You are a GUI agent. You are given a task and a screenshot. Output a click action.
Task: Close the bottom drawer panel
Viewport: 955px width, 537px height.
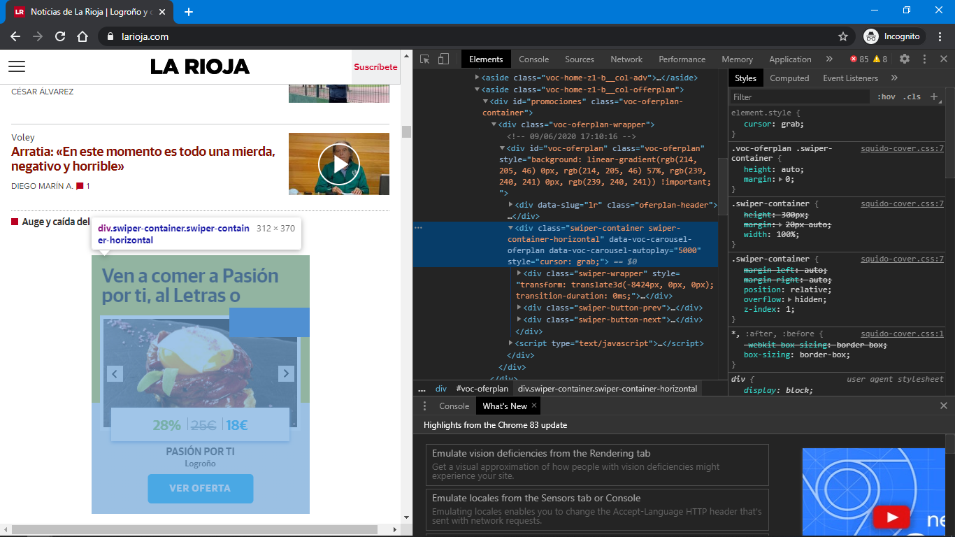point(943,406)
